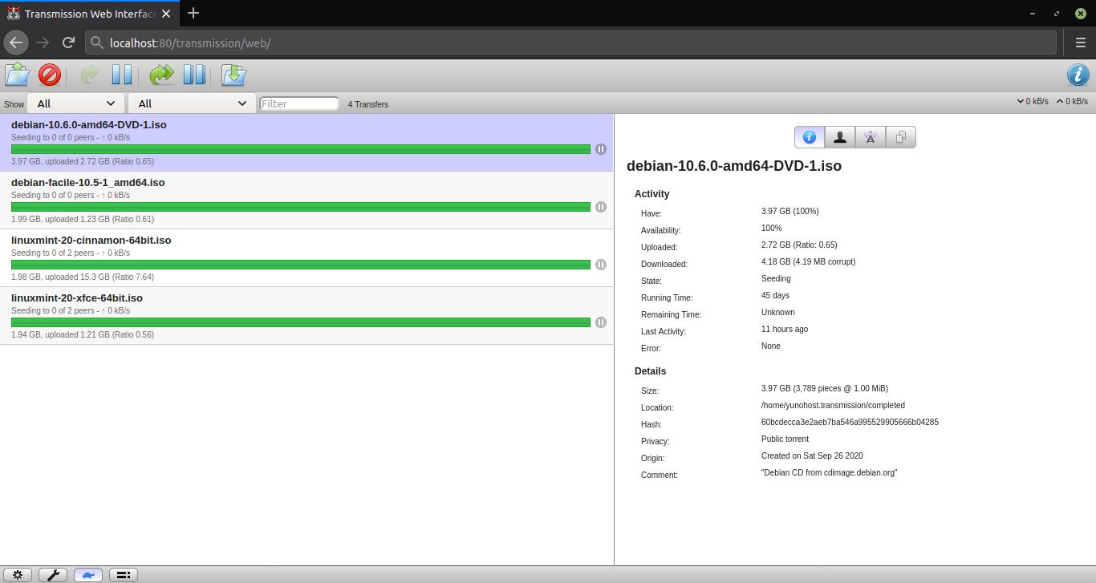
Task: Pause debian-facile-10.5-1_amd64.iso torrent
Action: [600, 207]
